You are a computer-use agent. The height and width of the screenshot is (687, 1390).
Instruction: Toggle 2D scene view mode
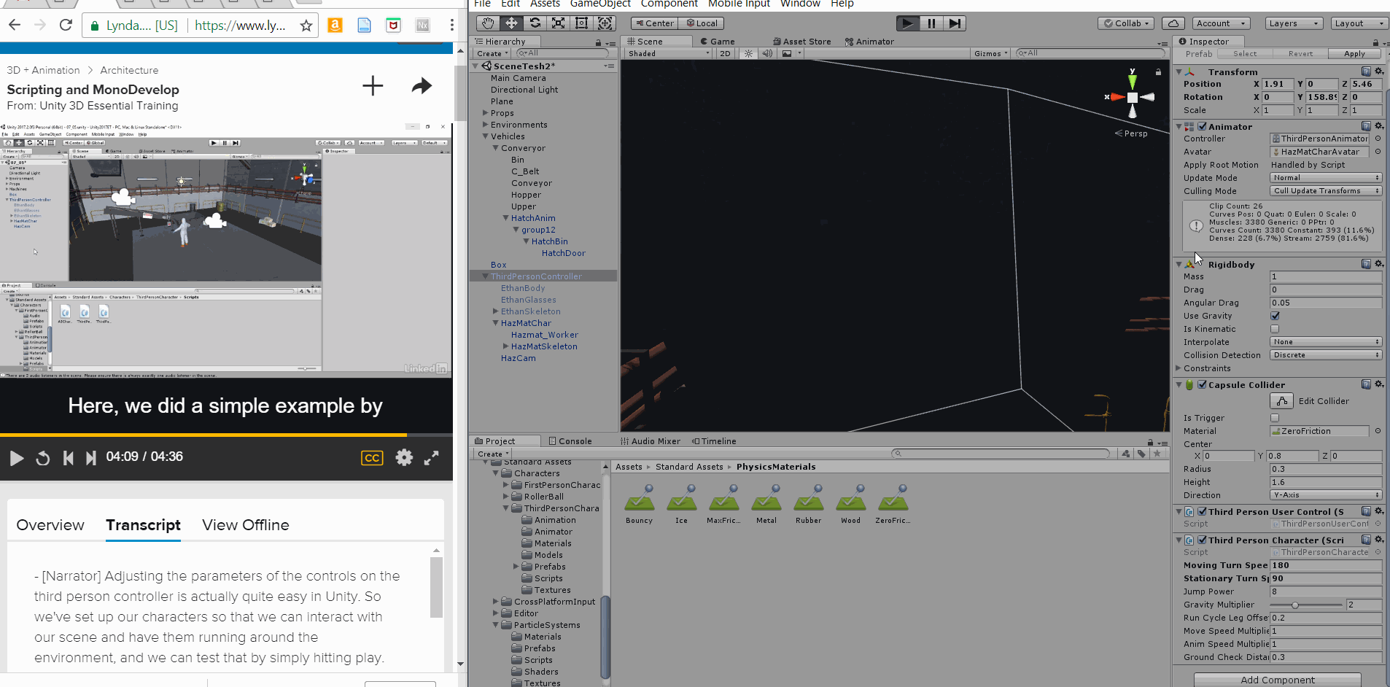pyautogui.click(x=725, y=53)
